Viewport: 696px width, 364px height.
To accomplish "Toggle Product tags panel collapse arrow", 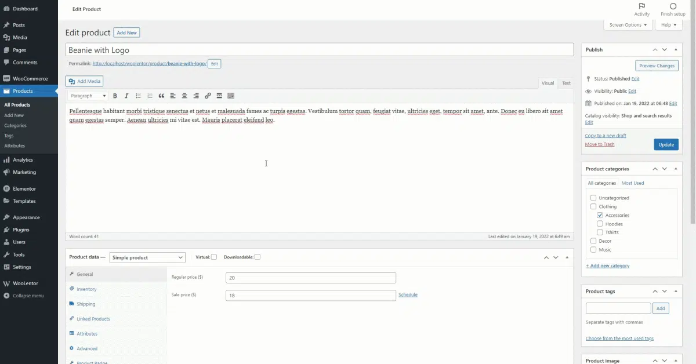I will (x=676, y=291).
